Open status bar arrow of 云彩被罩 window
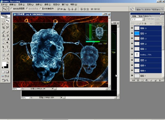165x120 pixels. click(53, 89)
